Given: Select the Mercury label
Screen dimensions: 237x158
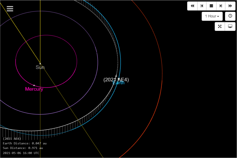Looking at the screenshot, I should pos(34,89).
